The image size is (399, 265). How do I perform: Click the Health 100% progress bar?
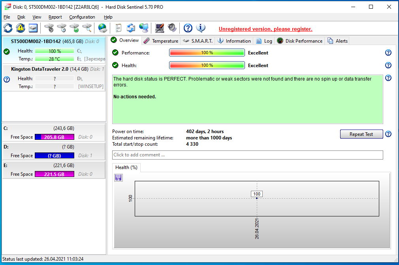[x=207, y=66]
